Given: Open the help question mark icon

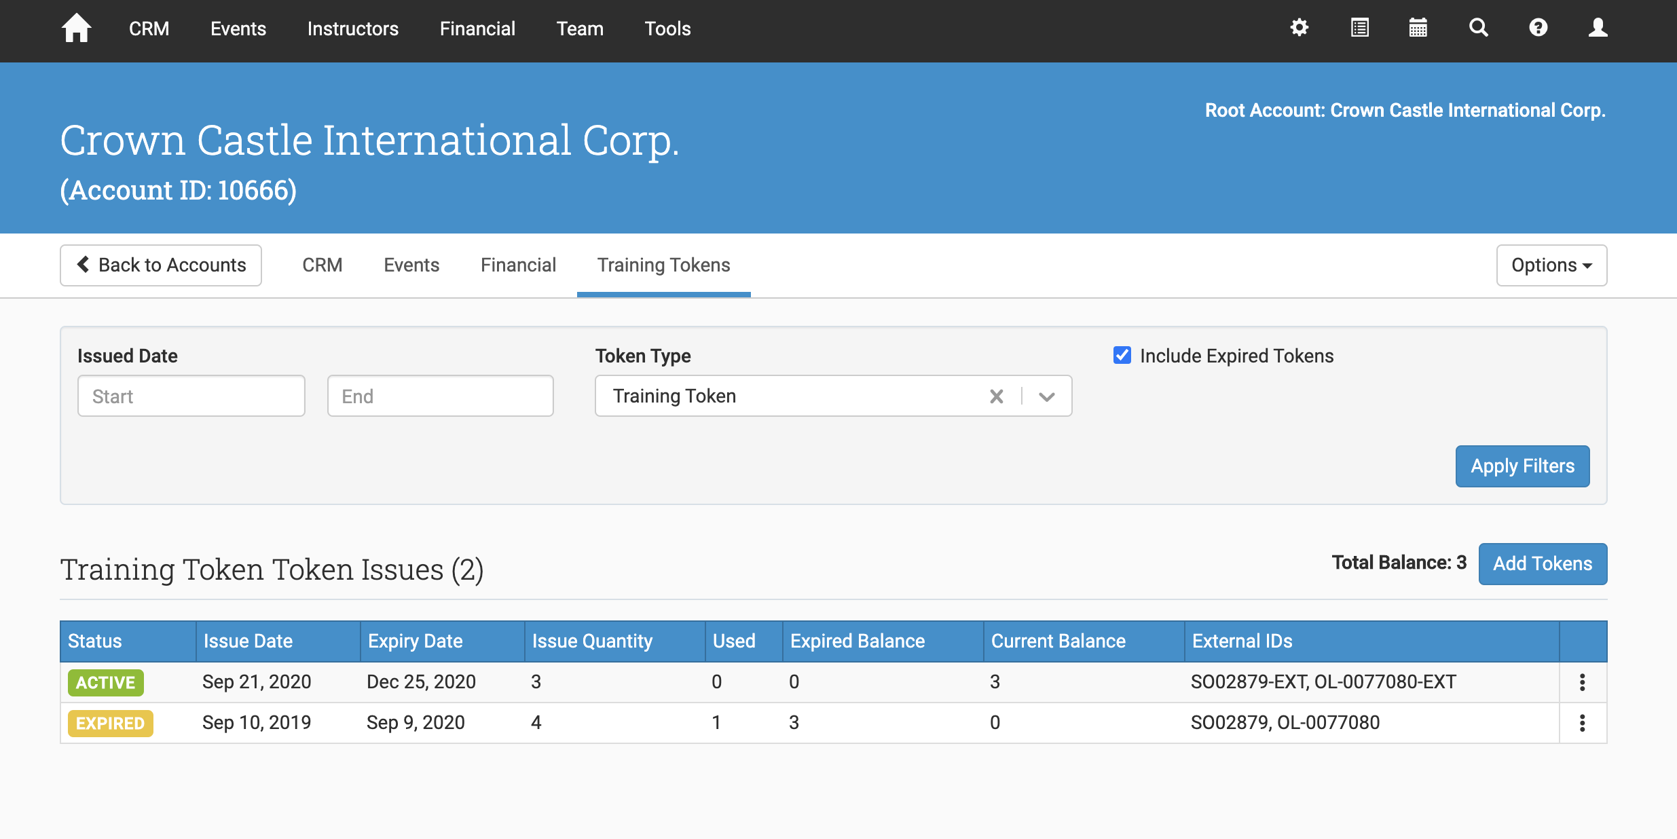Looking at the screenshot, I should [x=1538, y=28].
